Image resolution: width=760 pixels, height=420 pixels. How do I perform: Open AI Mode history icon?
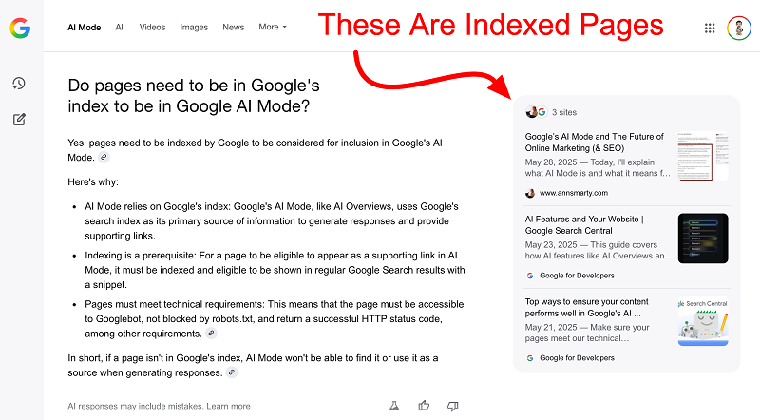[x=19, y=84]
